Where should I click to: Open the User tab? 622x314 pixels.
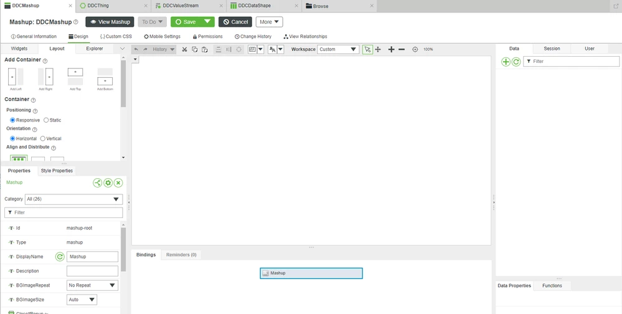(x=590, y=49)
